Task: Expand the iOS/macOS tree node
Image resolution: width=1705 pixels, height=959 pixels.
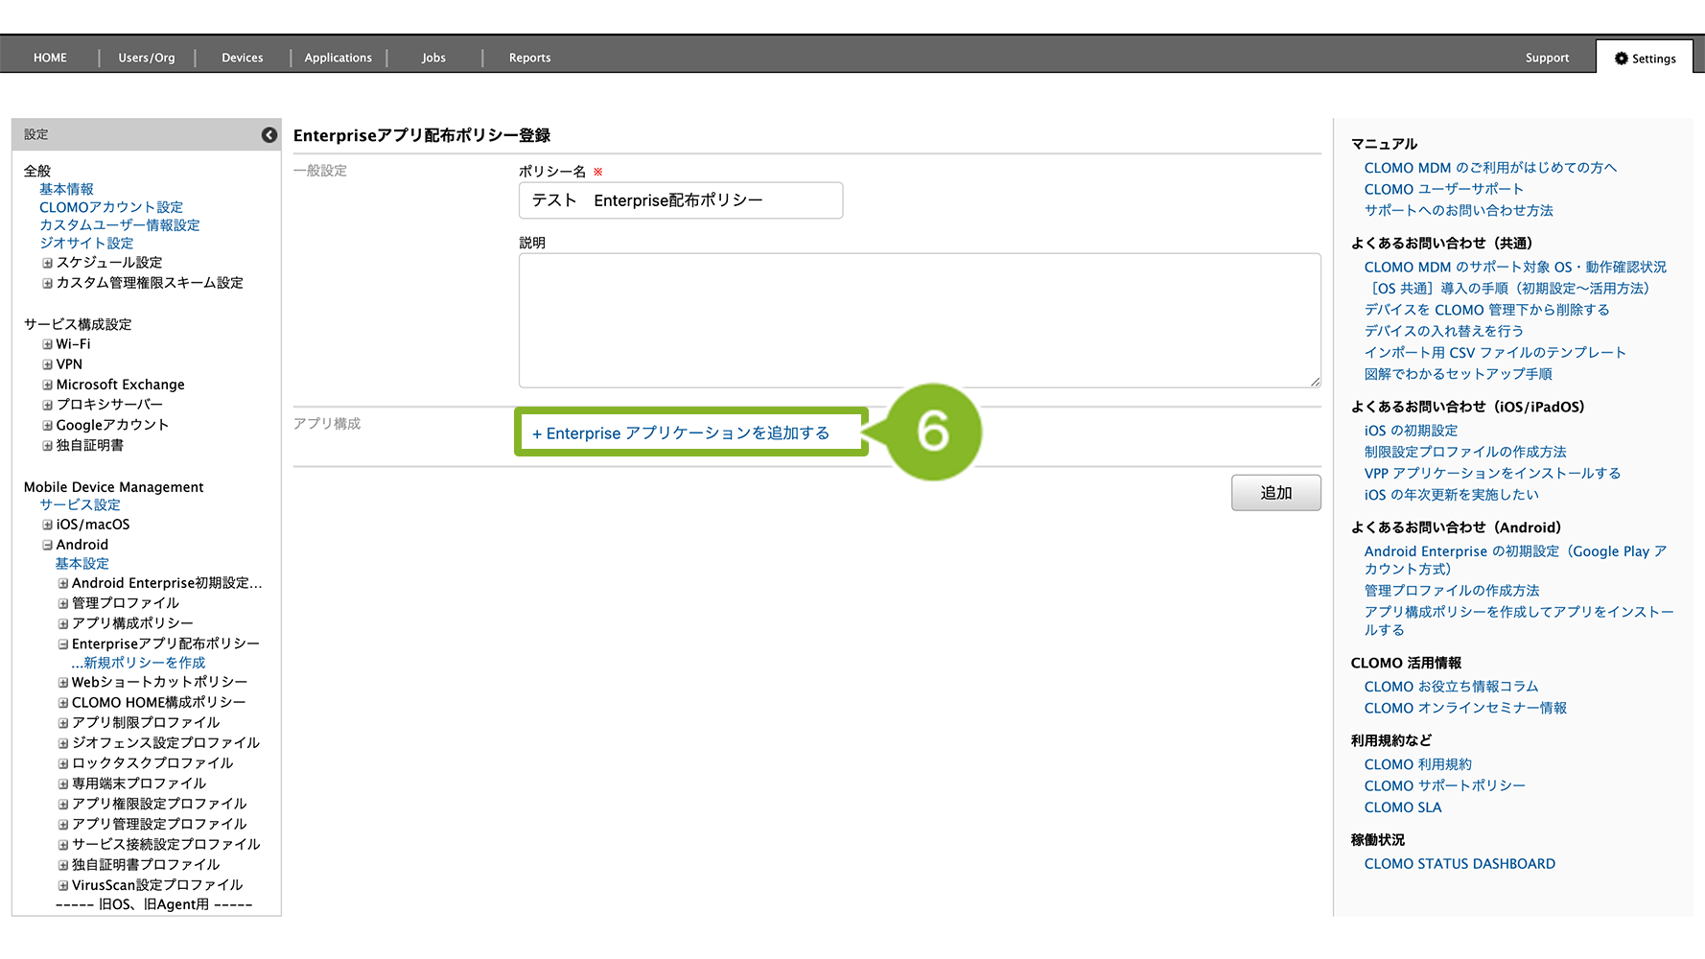Action: pyautogui.click(x=47, y=525)
